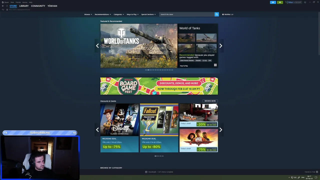Click the ENG language indicator

click(x=303, y=177)
